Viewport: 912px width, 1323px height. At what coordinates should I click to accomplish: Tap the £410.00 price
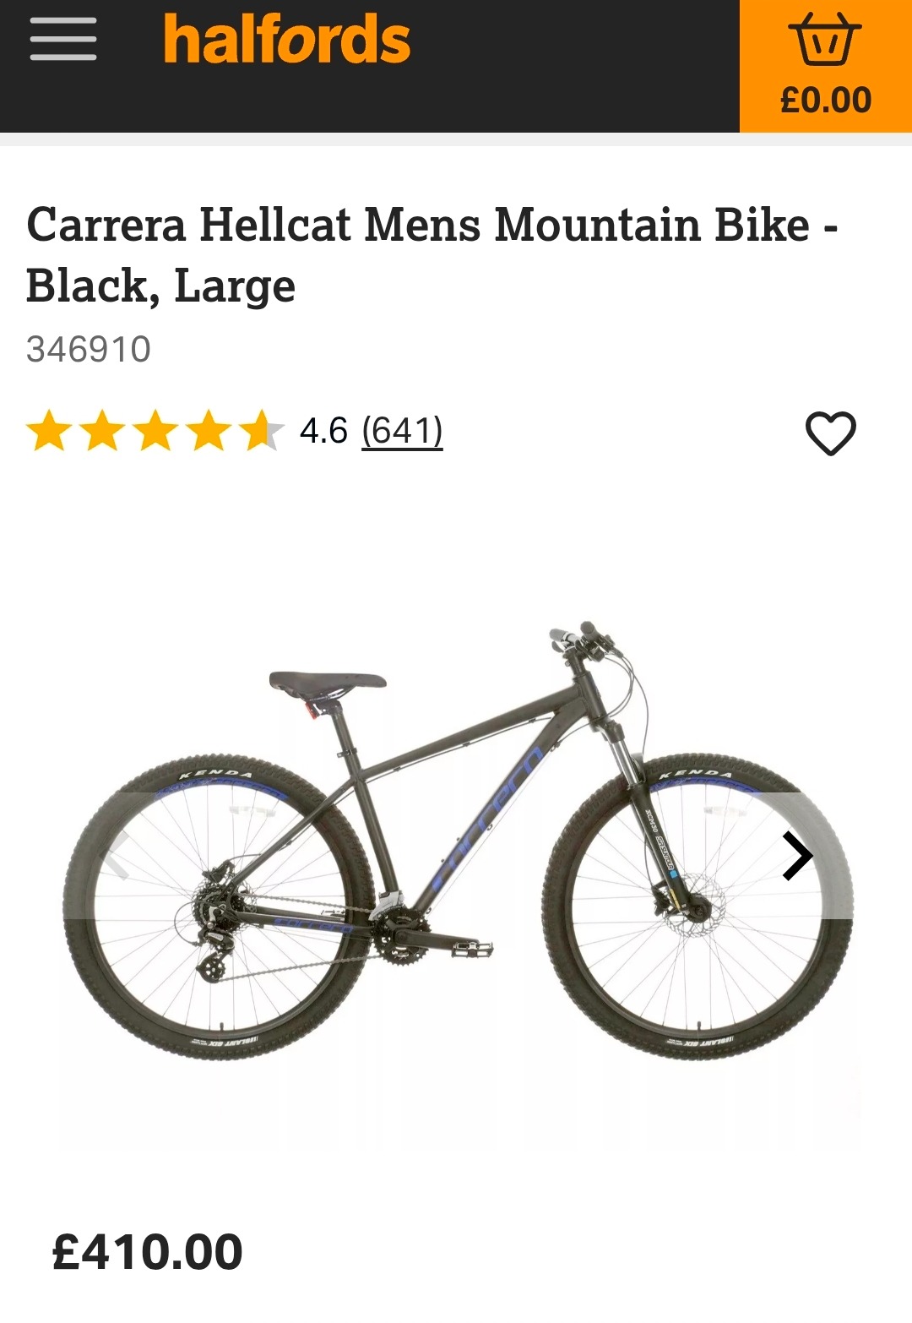[148, 1252]
